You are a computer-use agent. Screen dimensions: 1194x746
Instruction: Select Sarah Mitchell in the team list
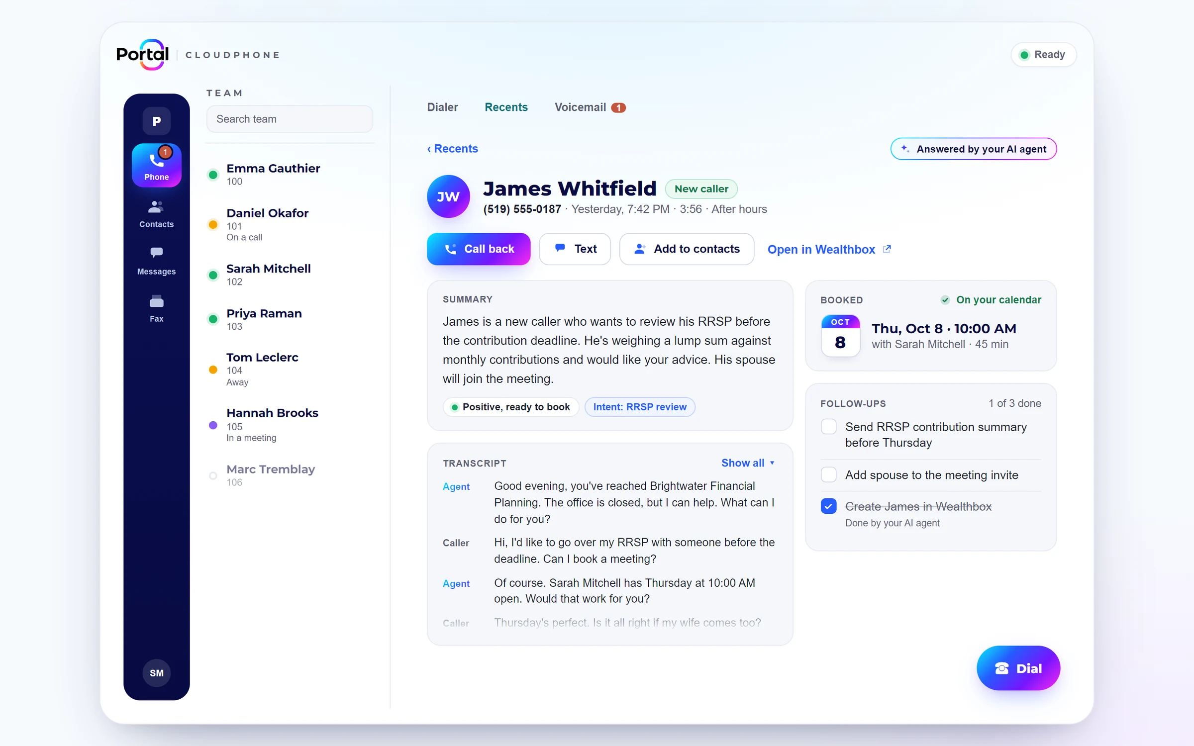pos(290,275)
